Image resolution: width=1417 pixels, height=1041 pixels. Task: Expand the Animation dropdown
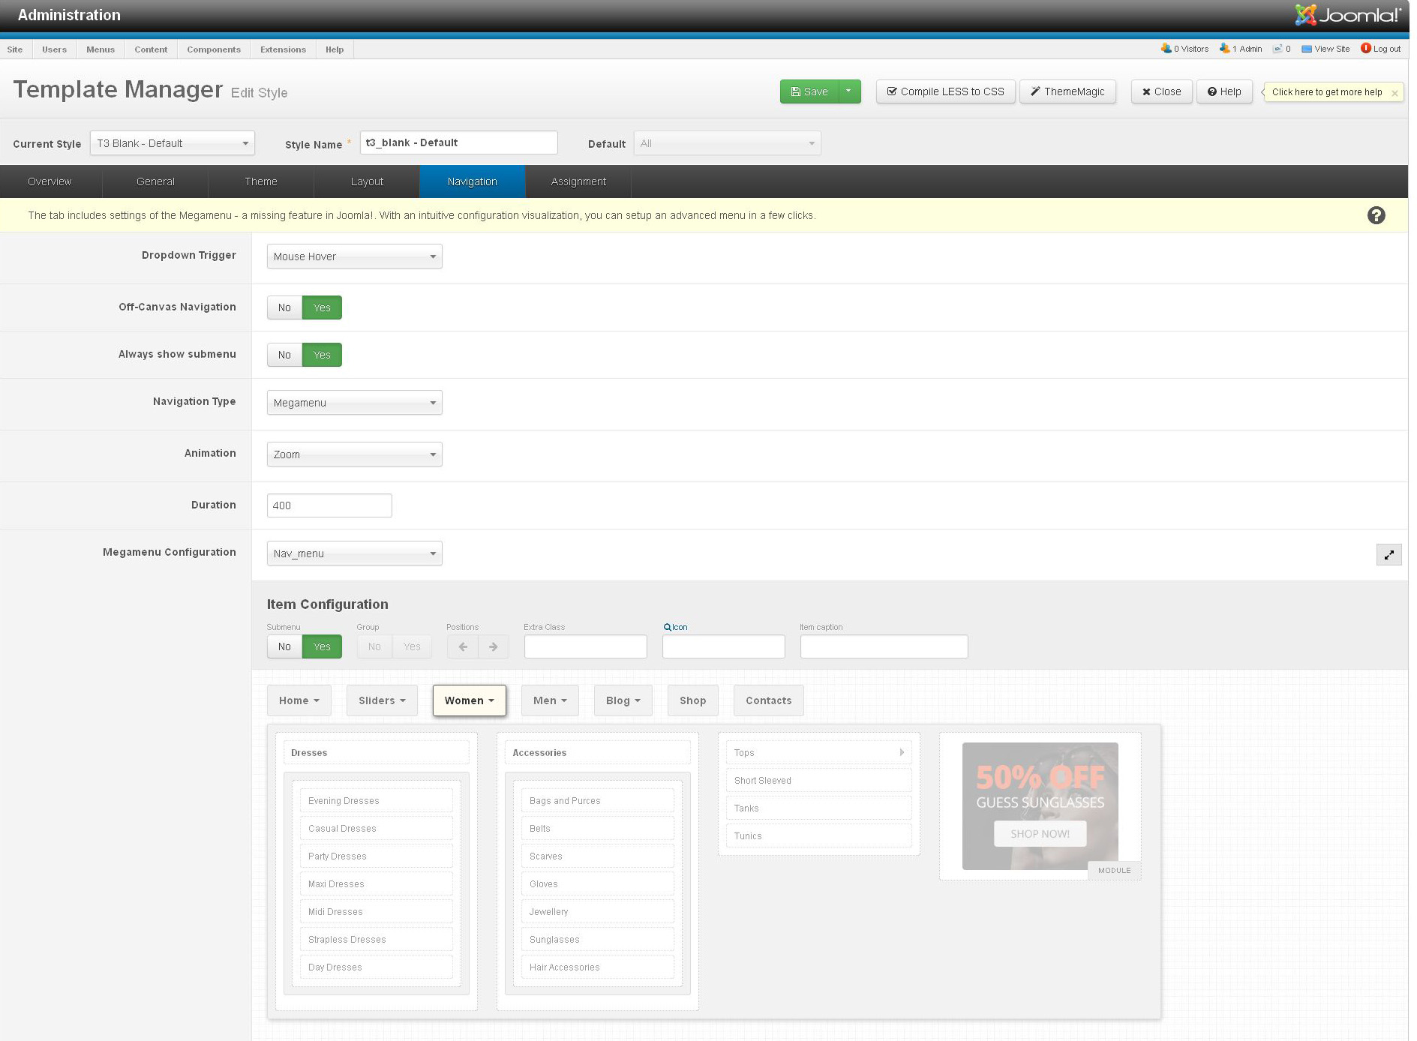click(x=354, y=454)
